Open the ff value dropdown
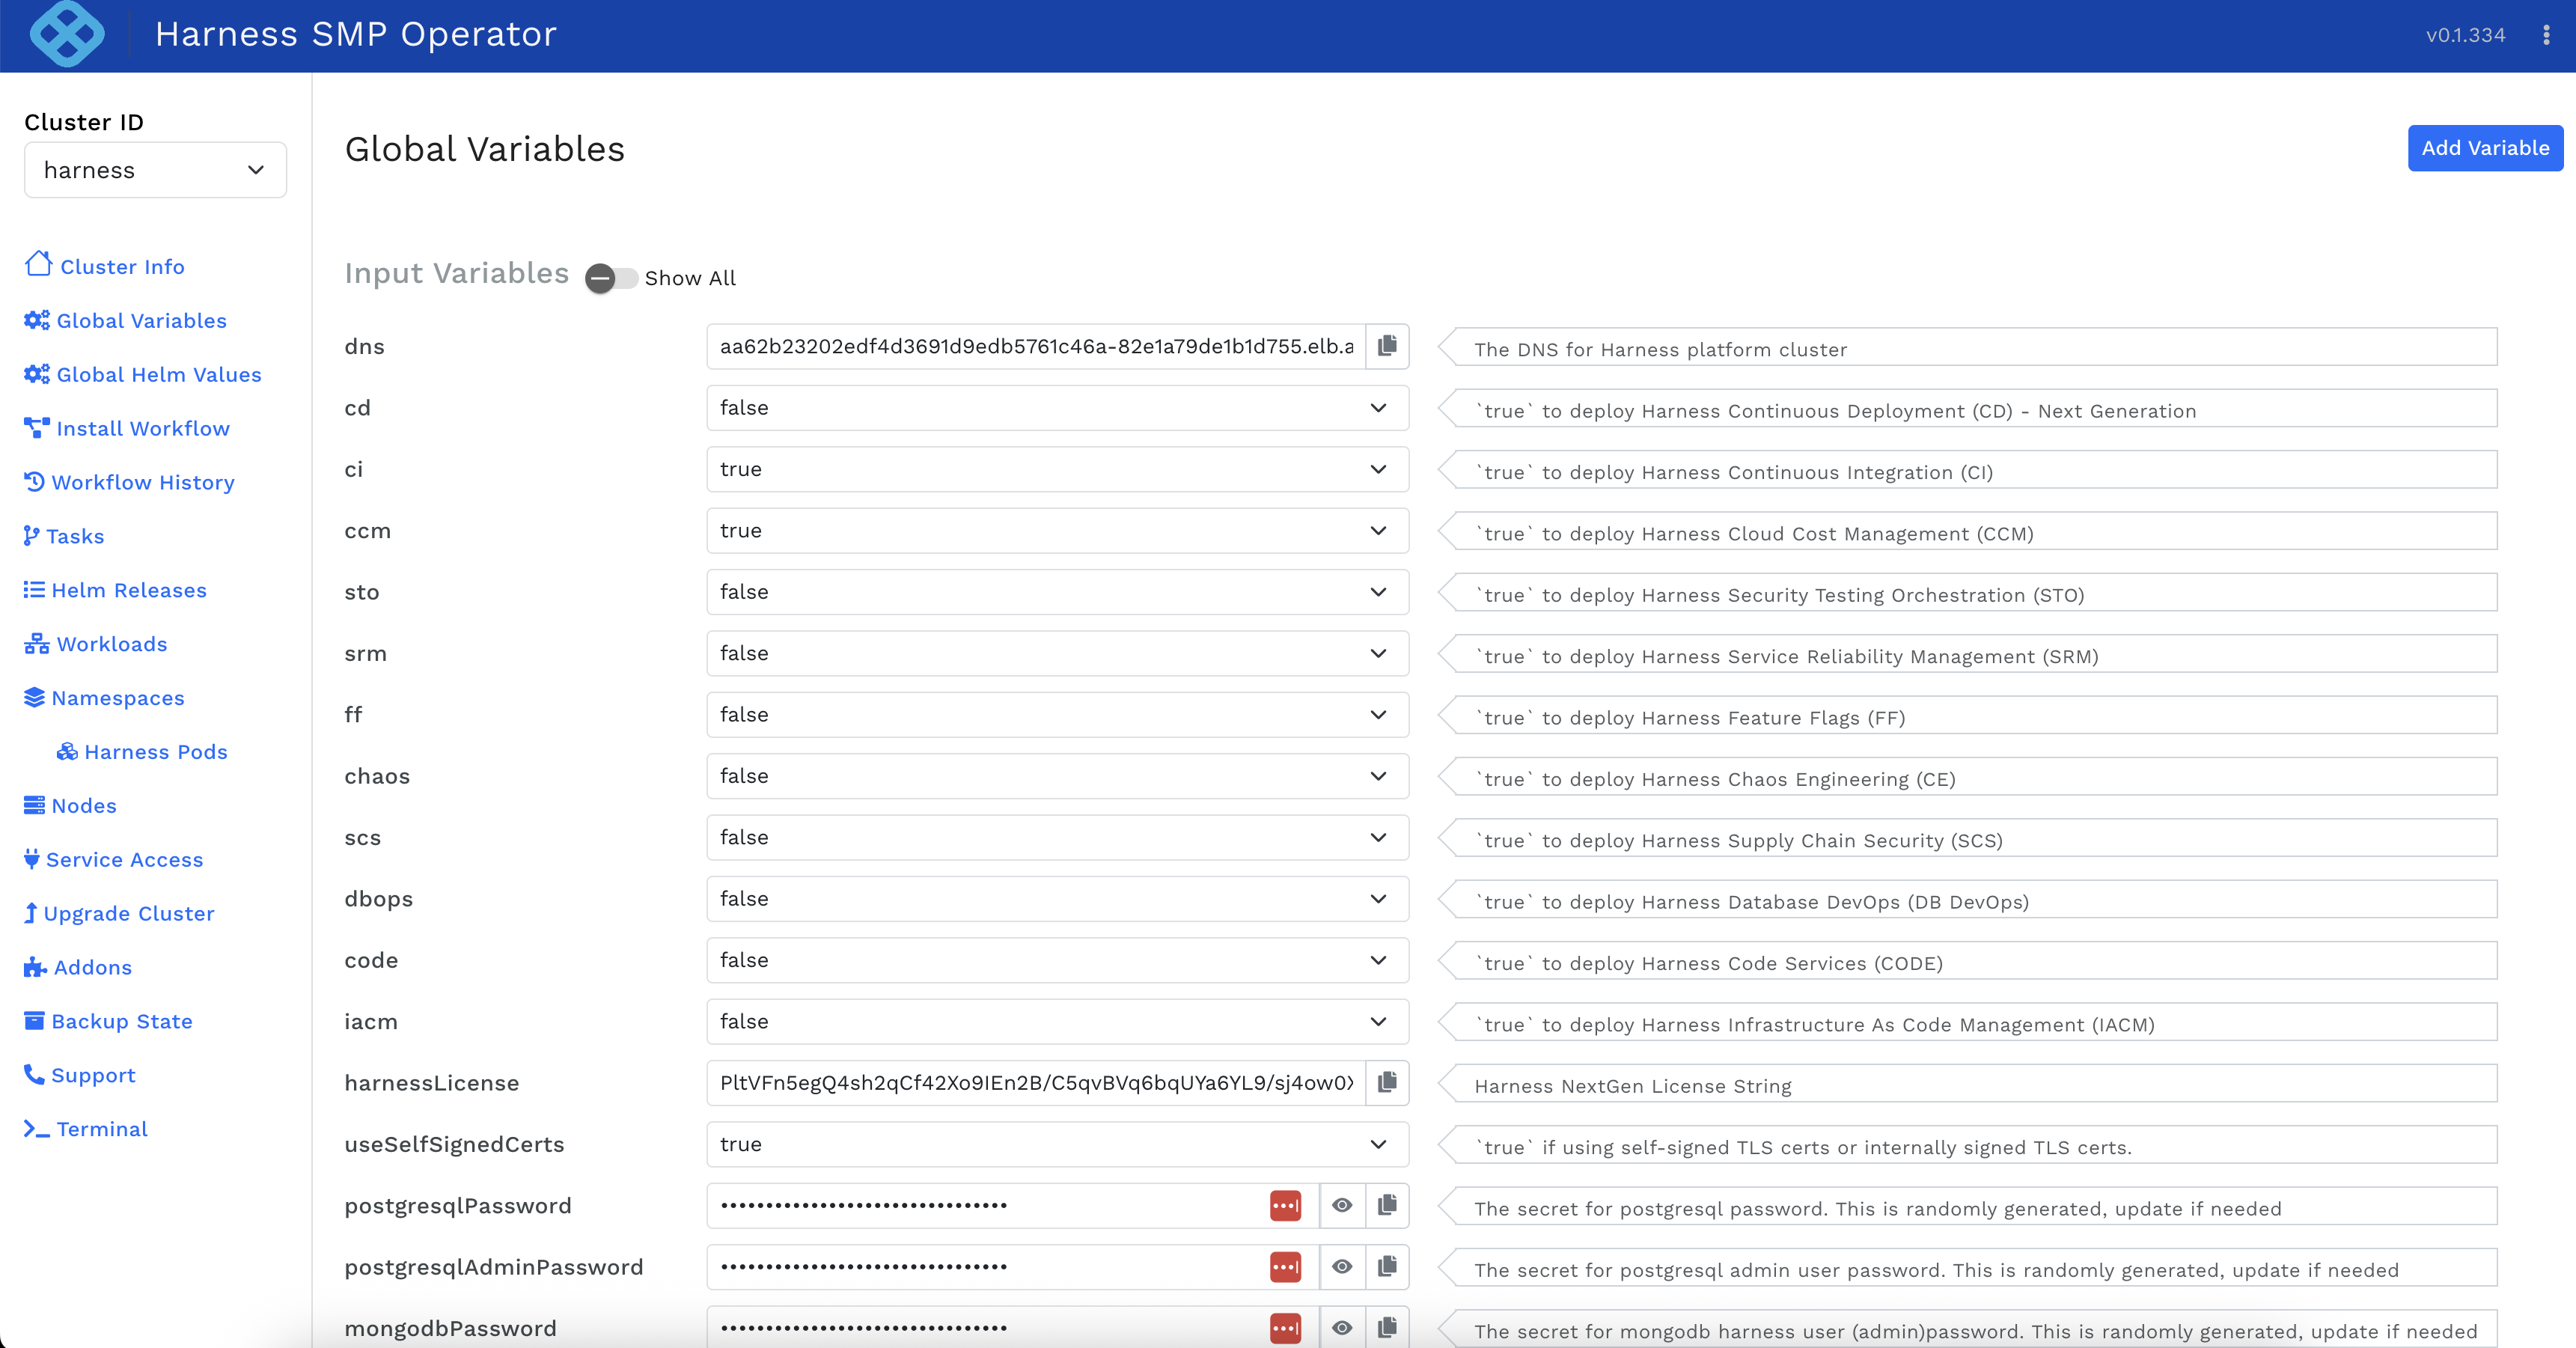Image resolution: width=2576 pixels, height=1348 pixels. (x=1057, y=715)
